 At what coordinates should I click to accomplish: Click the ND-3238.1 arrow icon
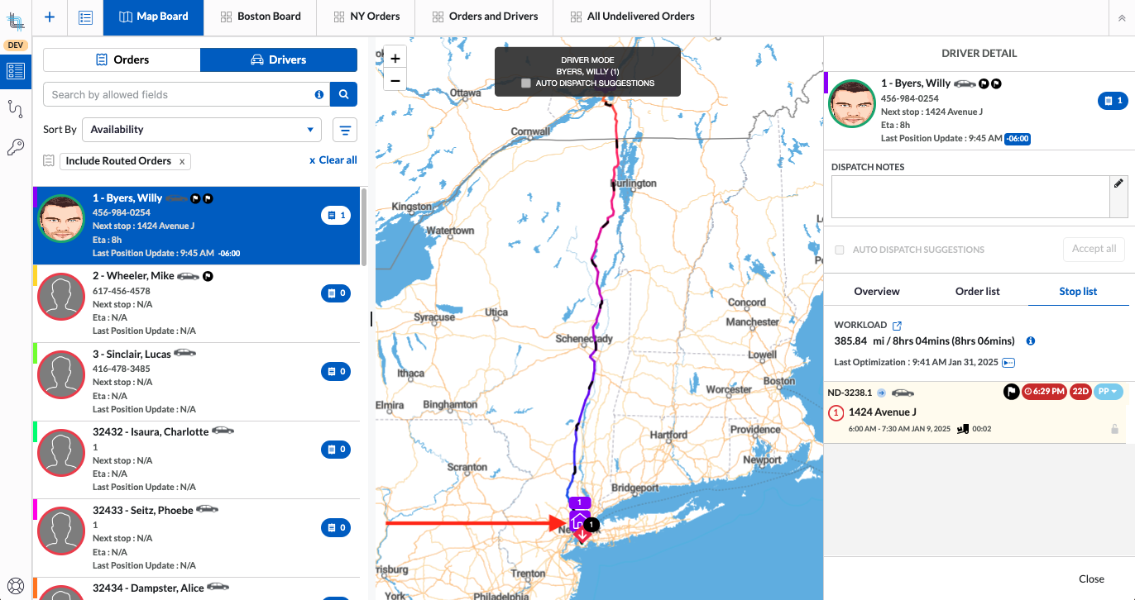[881, 393]
